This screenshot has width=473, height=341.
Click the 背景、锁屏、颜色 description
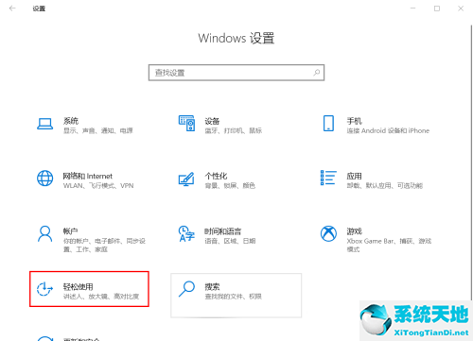230,186
